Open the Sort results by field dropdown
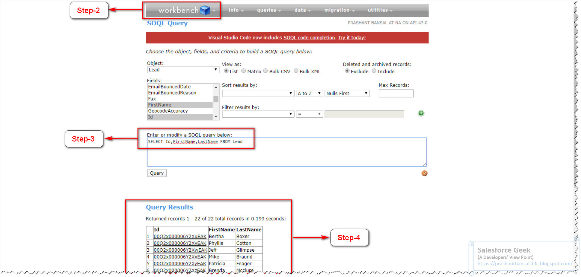581x277 pixels. pos(258,94)
